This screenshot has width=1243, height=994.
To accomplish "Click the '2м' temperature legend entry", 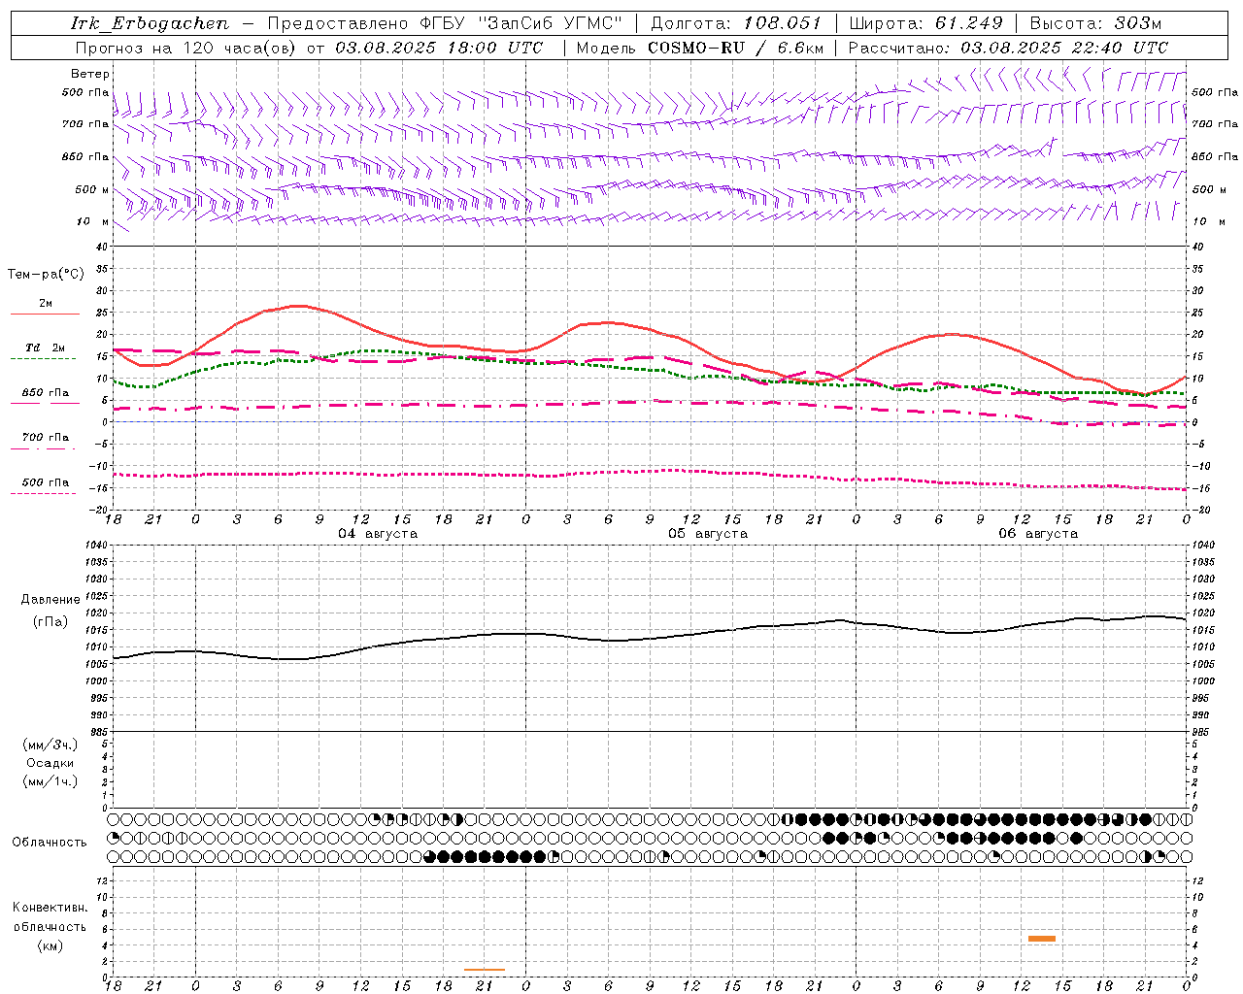I will 46,304.
